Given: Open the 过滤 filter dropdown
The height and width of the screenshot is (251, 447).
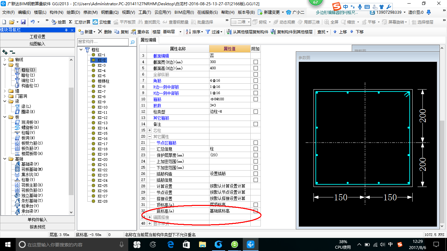Looking at the screenshot, I should 214,32.
